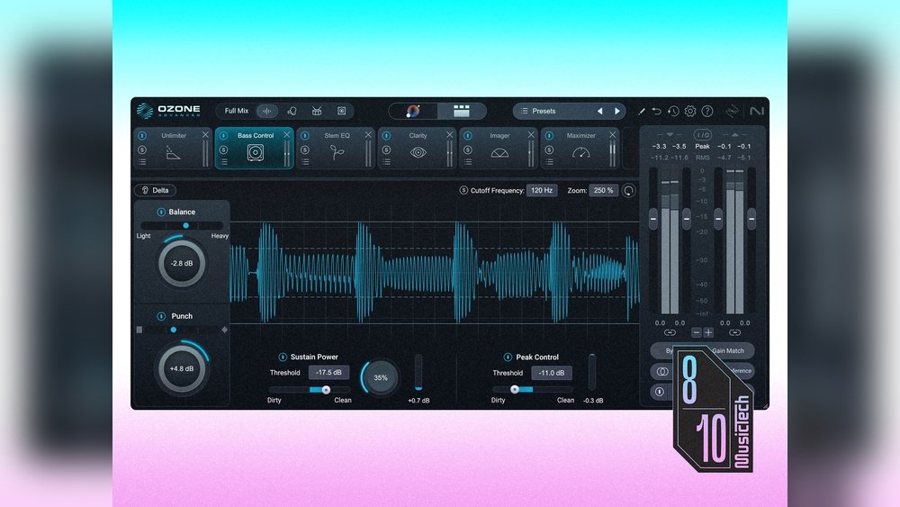Screen dimensions: 900x507
Task: Toggle Unlimiter module power
Action: click(142, 136)
